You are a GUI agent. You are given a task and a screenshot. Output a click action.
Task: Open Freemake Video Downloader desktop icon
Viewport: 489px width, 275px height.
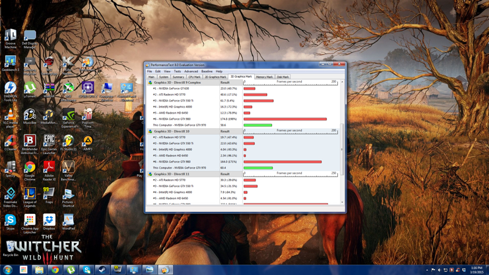coord(10,197)
